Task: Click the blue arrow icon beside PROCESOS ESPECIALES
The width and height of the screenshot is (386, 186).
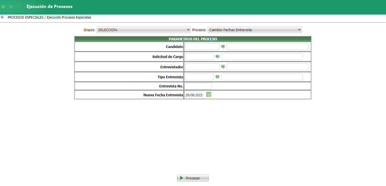Action: tap(2, 17)
